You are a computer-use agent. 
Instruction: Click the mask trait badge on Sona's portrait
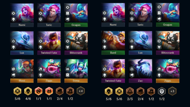[x=68, y=69]
